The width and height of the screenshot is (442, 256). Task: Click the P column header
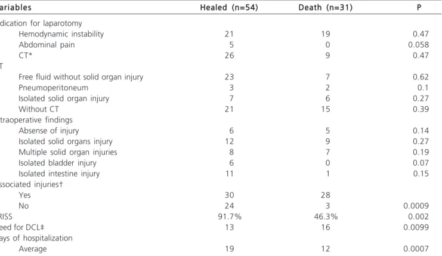(x=419, y=7)
